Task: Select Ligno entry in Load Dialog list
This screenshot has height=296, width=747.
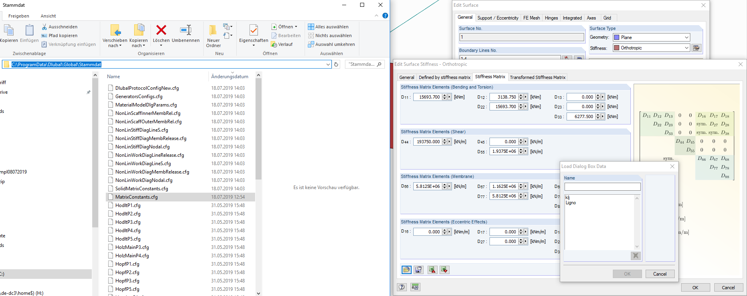Action: [571, 203]
